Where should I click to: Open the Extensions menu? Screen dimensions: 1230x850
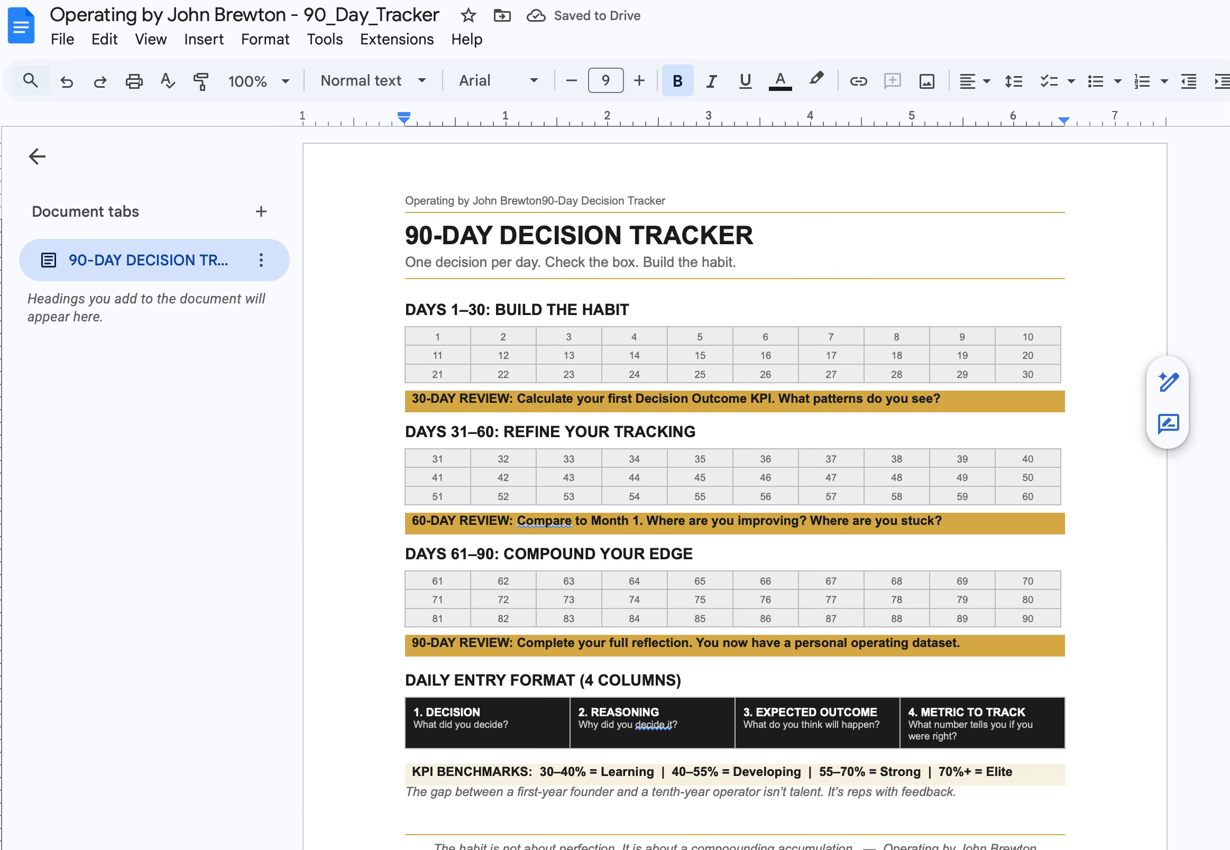396,40
